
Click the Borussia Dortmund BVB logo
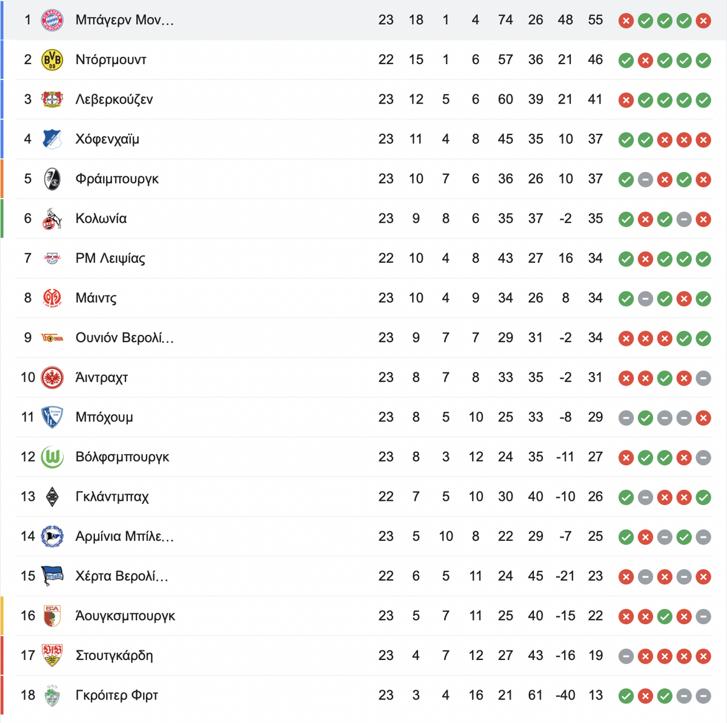pyautogui.click(x=52, y=60)
